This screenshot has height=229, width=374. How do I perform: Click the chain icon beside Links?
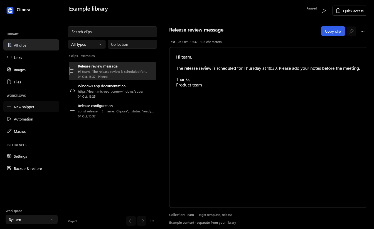pos(9,57)
